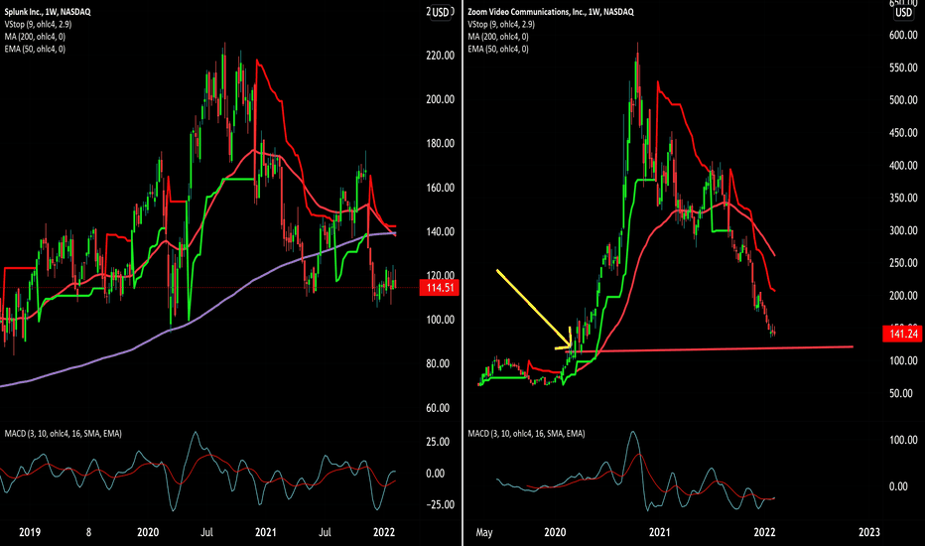Open the Splunk Inc., 1W, NASDAQ symbol title

48,12
